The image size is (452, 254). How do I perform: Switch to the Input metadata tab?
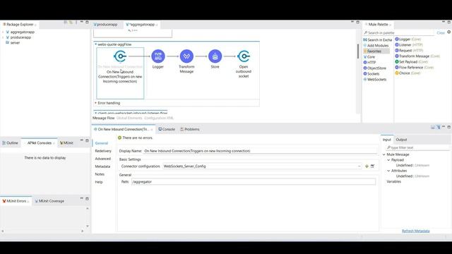coord(386,140)
